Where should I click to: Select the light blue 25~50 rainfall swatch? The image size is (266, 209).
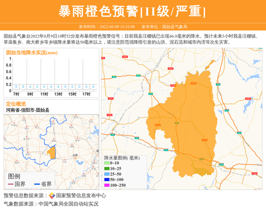(x=107, y=174)
